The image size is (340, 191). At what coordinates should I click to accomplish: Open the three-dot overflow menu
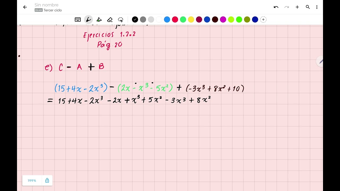tap(317, 7)
